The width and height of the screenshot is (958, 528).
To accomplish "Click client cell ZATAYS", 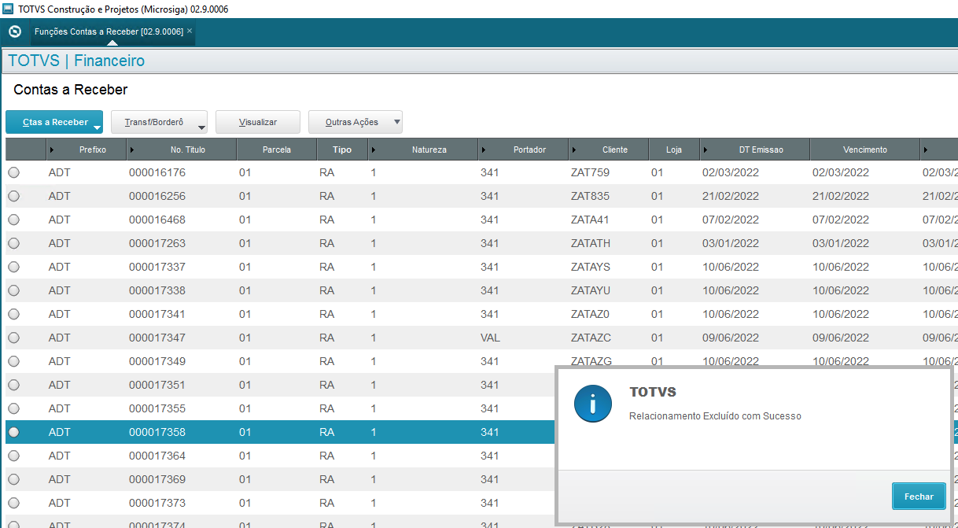I will click(x=591, y=267).
